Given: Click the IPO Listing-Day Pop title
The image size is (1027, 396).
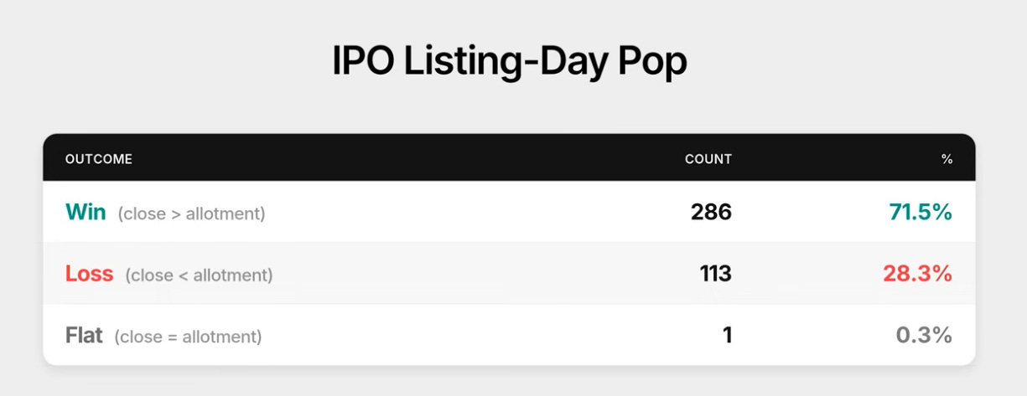Looking at the screenshot, I should (510, 62).
